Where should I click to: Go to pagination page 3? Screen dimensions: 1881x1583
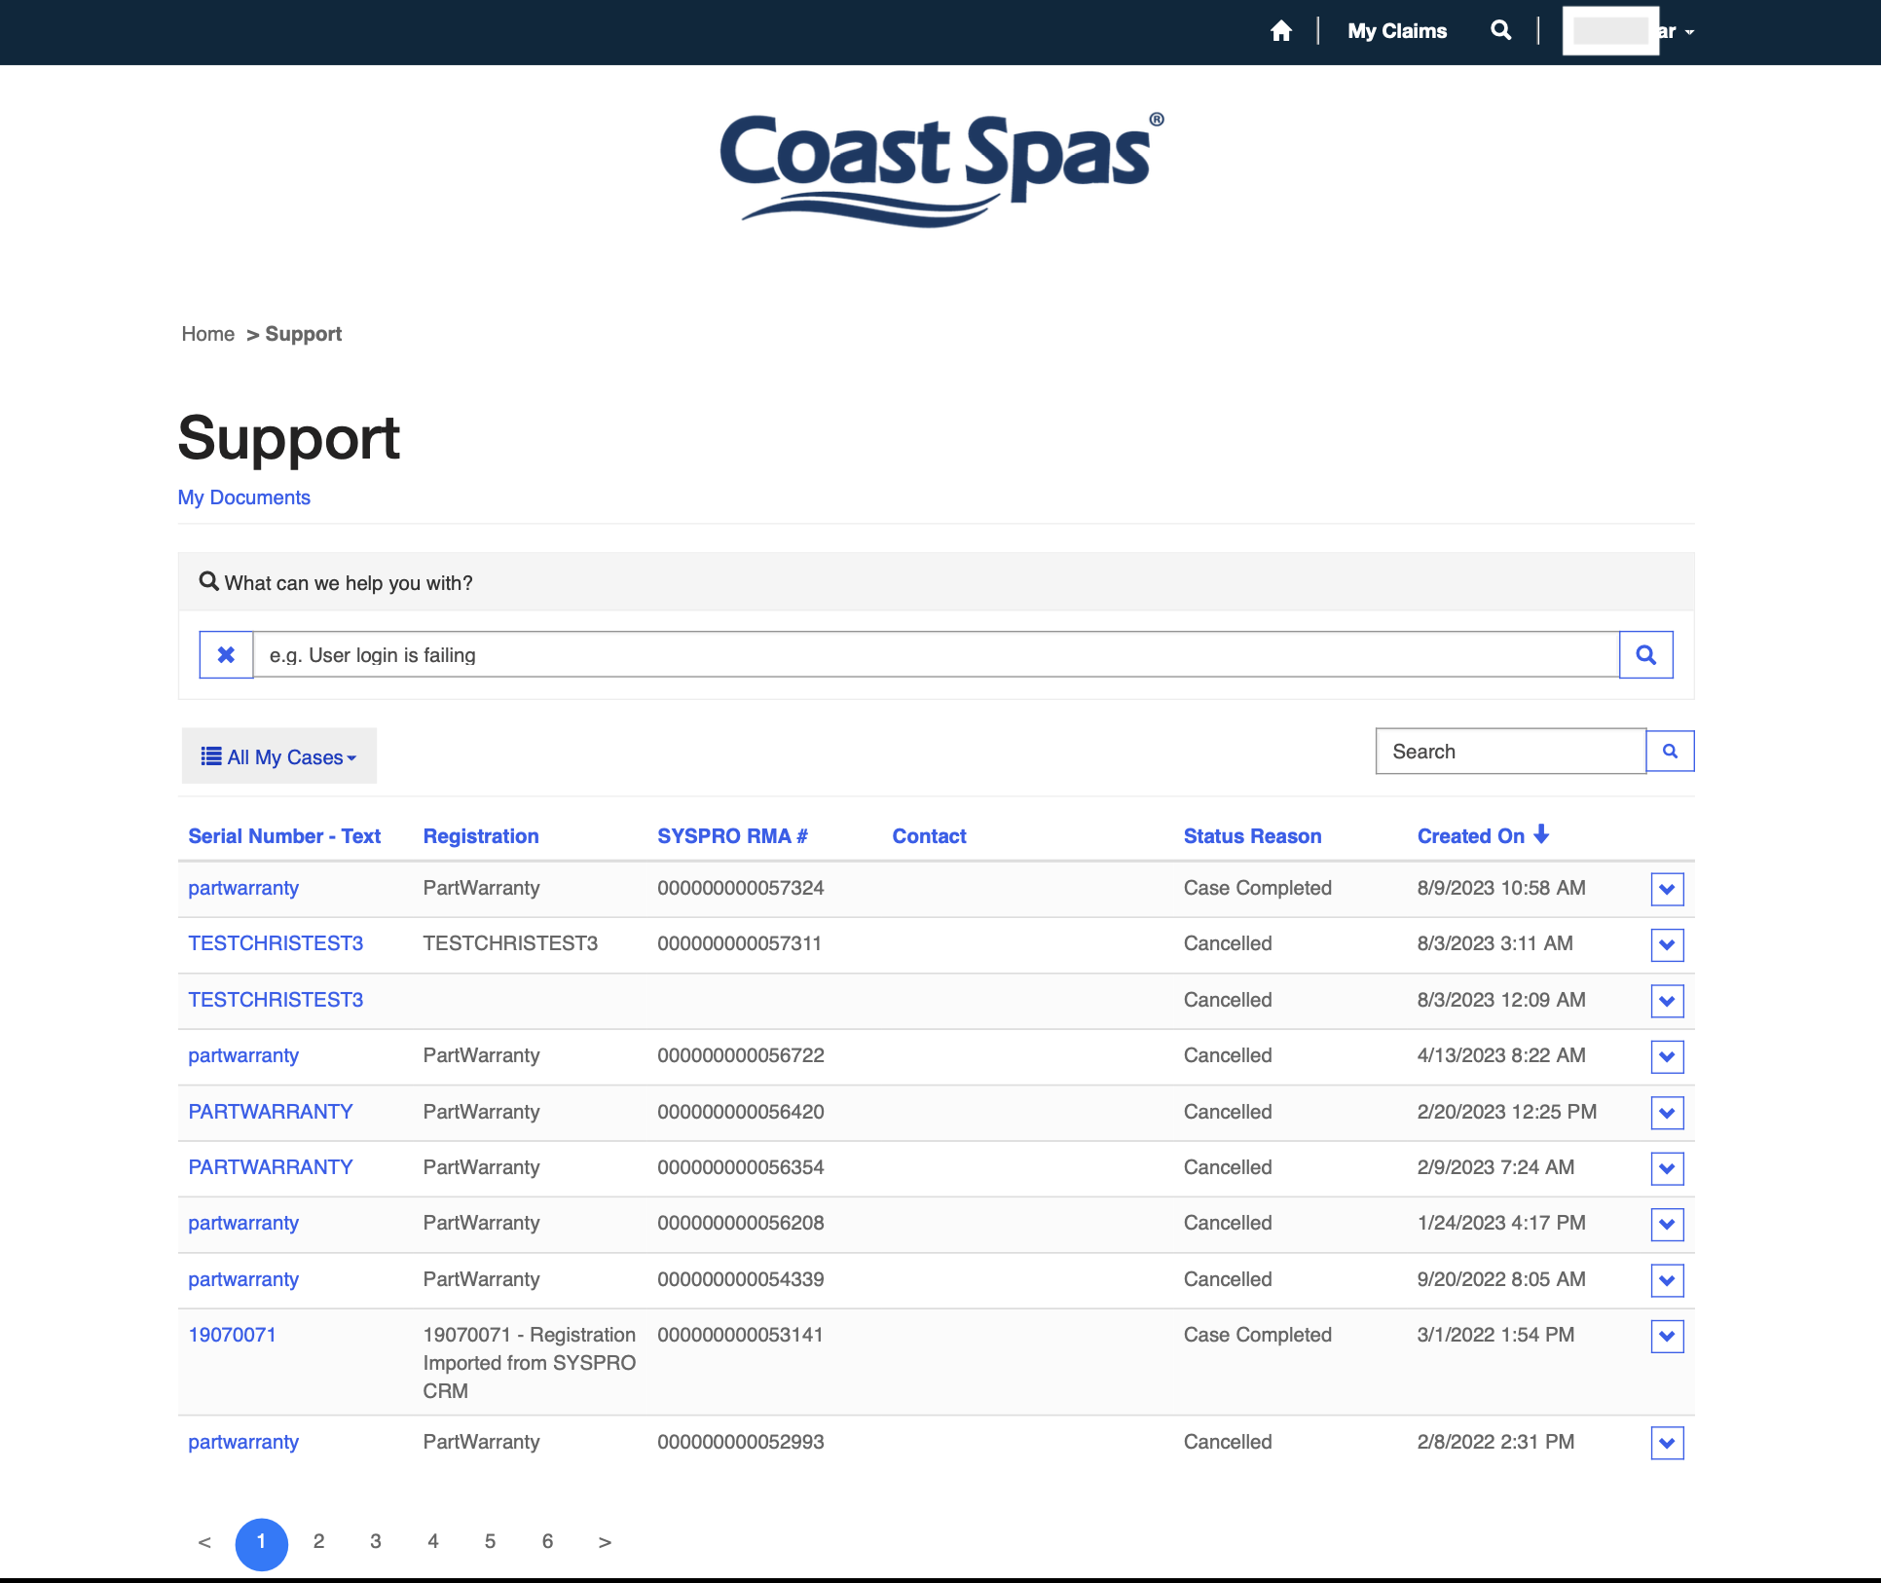point(376,1542)
